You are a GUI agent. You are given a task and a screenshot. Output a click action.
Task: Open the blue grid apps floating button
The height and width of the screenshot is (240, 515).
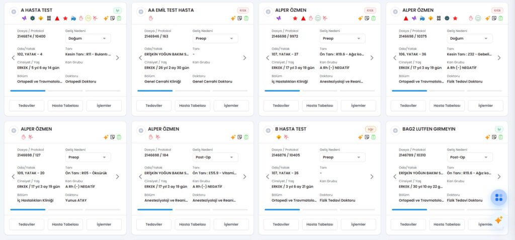click(x=498, y=198)
